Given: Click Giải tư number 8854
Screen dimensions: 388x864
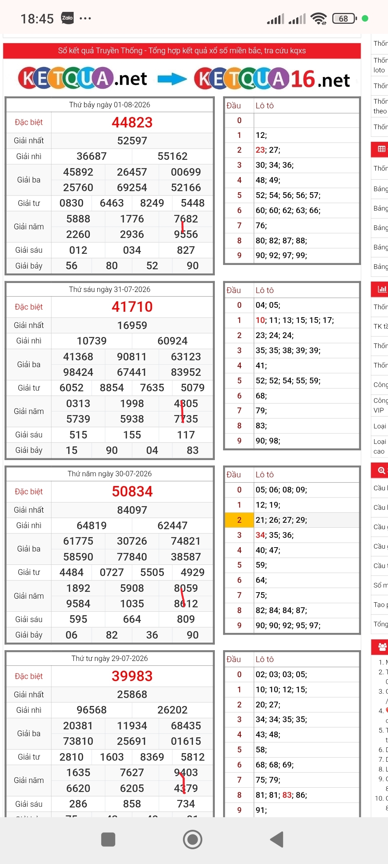Looking at the screenshot, I should (x=112, y=388).
